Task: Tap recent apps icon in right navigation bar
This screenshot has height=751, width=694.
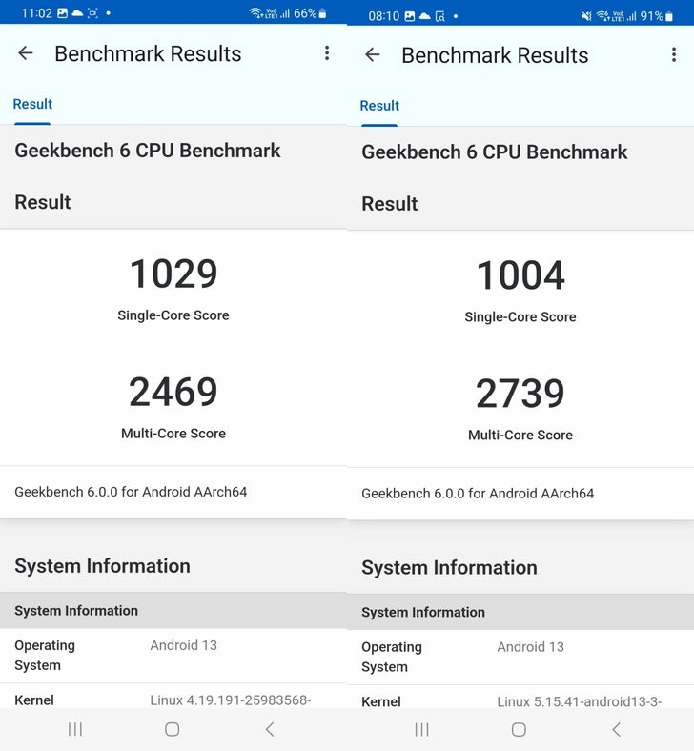Action: 422,729
